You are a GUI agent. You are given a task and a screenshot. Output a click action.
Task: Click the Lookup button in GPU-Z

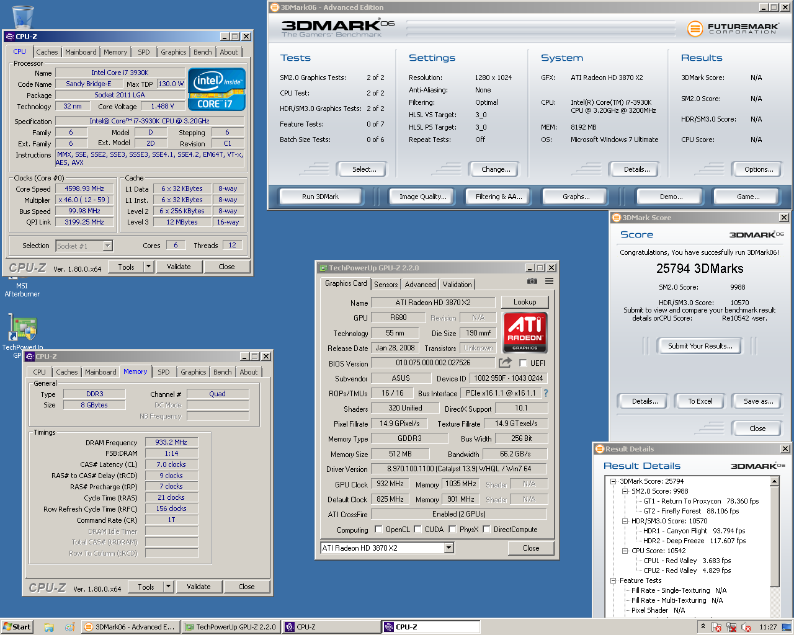[x=525, y=302]
